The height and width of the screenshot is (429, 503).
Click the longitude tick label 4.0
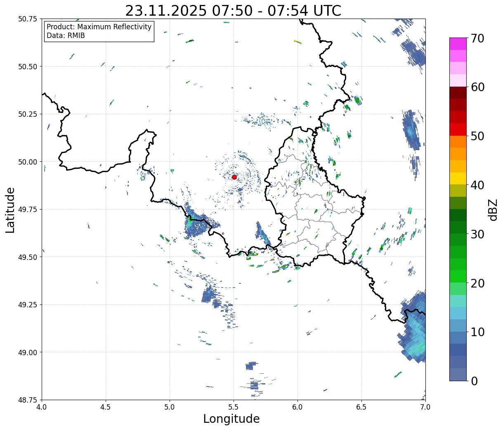pos(42,407)
